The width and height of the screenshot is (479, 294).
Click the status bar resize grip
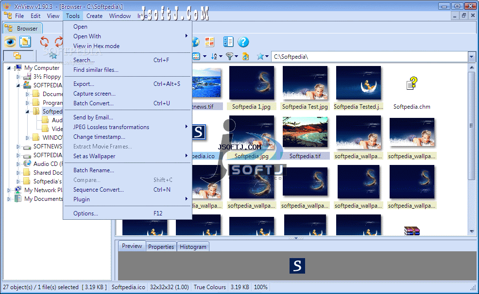[x=473, y=287]
